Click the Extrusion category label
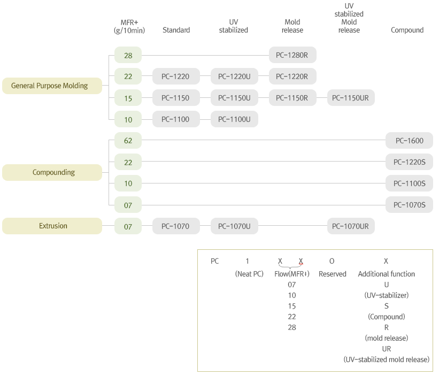This screenshot has width=439, height=375. (52, 226)
